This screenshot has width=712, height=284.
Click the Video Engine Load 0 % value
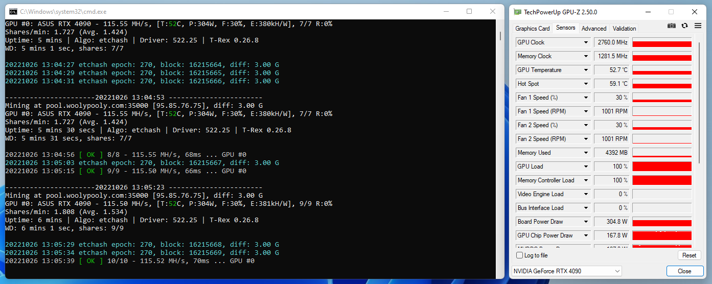tap(612, 194)
